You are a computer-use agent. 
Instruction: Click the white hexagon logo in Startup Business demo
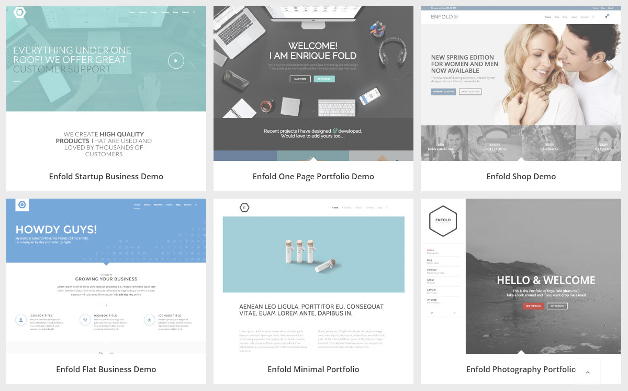click(20, 12)
